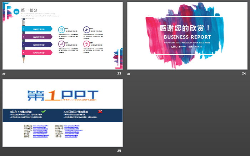The height and width of the screenshot is (156, 250).
Task: Click the BUSINESS REPORT title on slide 24
Action: (x=187, y=37)
